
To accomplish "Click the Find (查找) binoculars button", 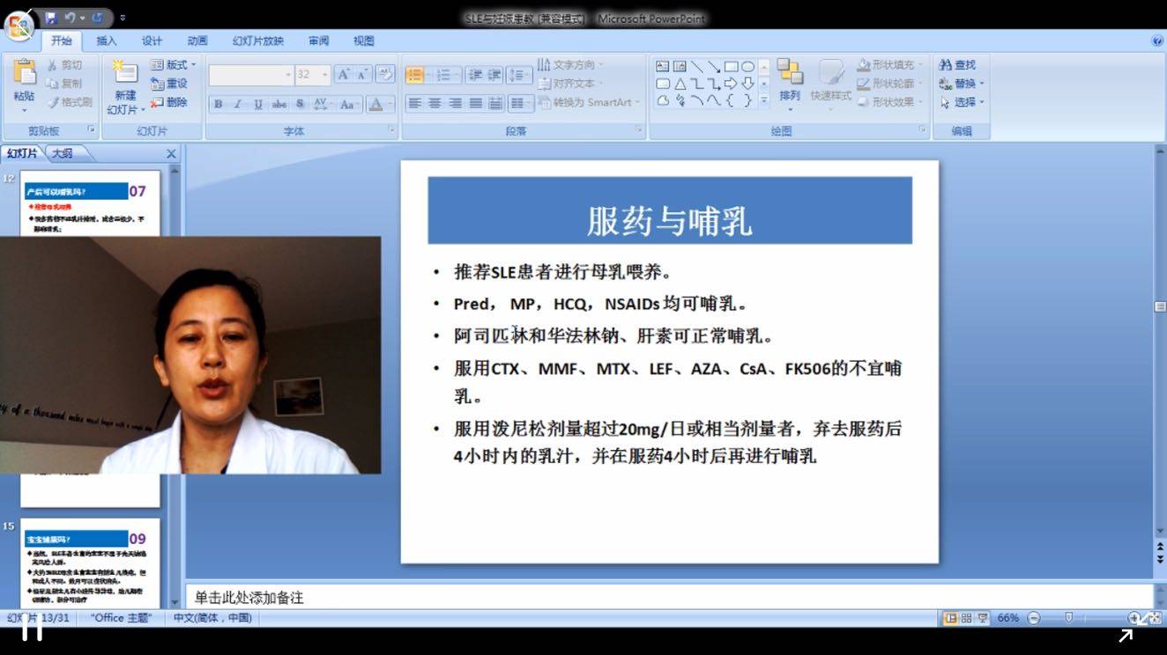I will [x=958, y=65].
